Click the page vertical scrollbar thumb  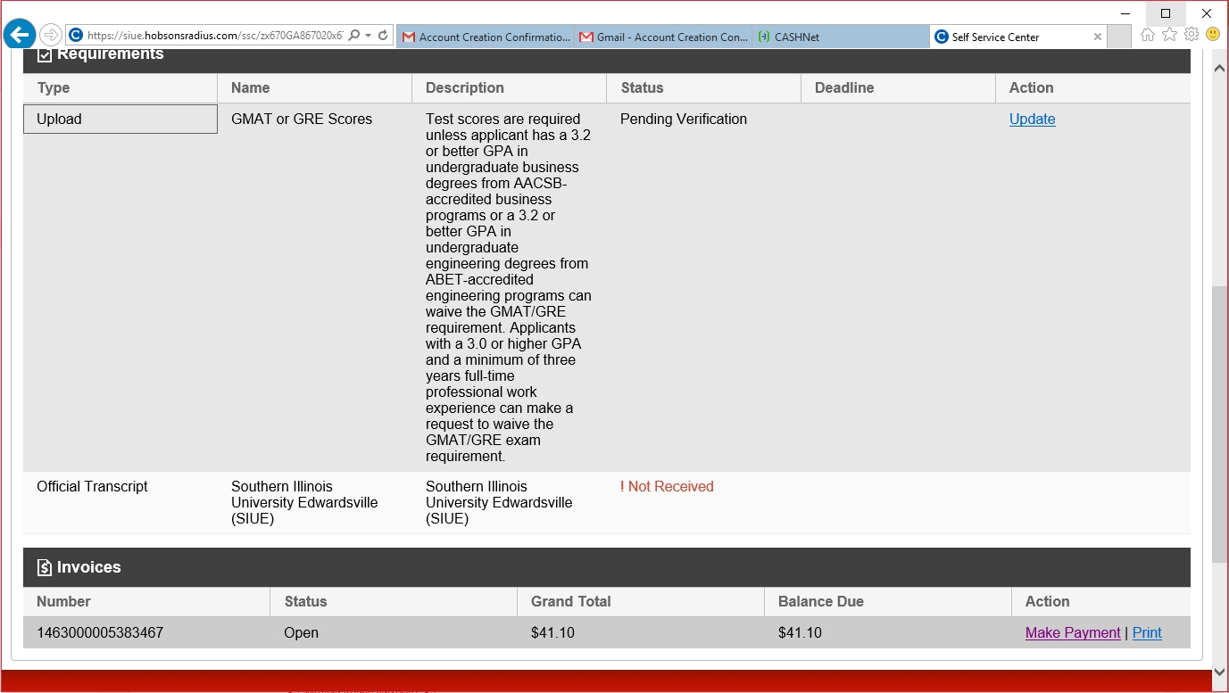coord(1219,424)
